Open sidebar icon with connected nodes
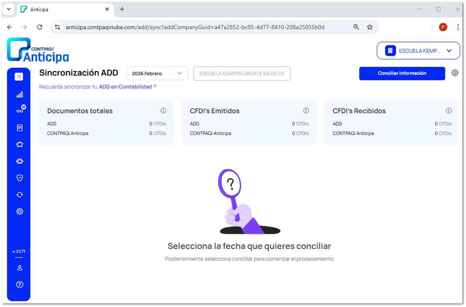The width and height of the screenshot is (466, 307). coord(21,109)
